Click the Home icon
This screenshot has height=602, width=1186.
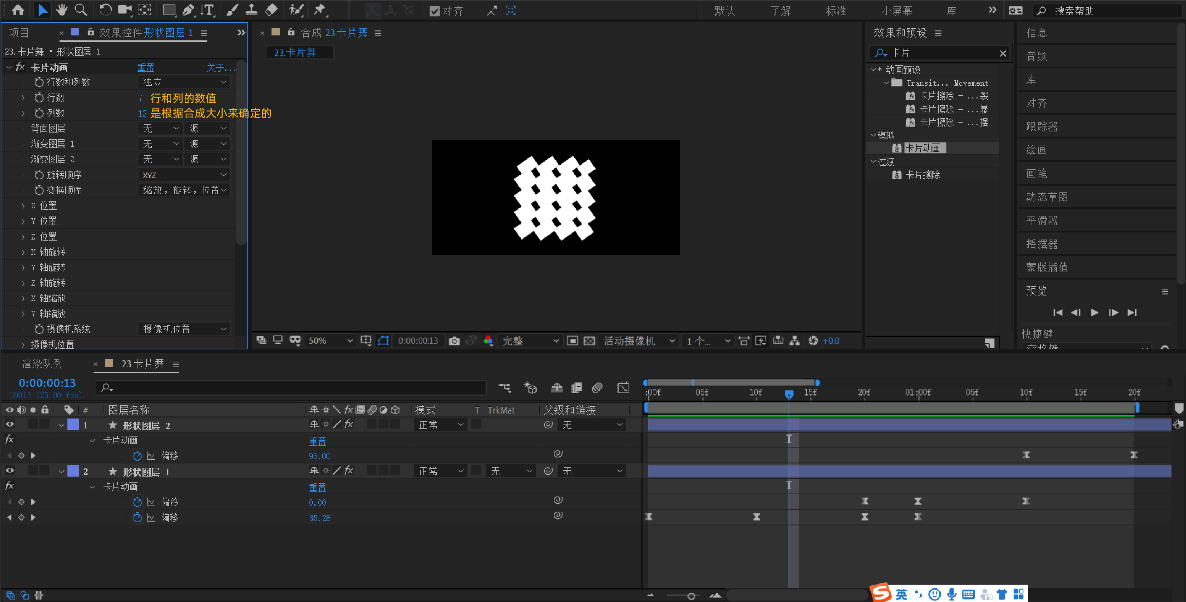tap(18, 10)
